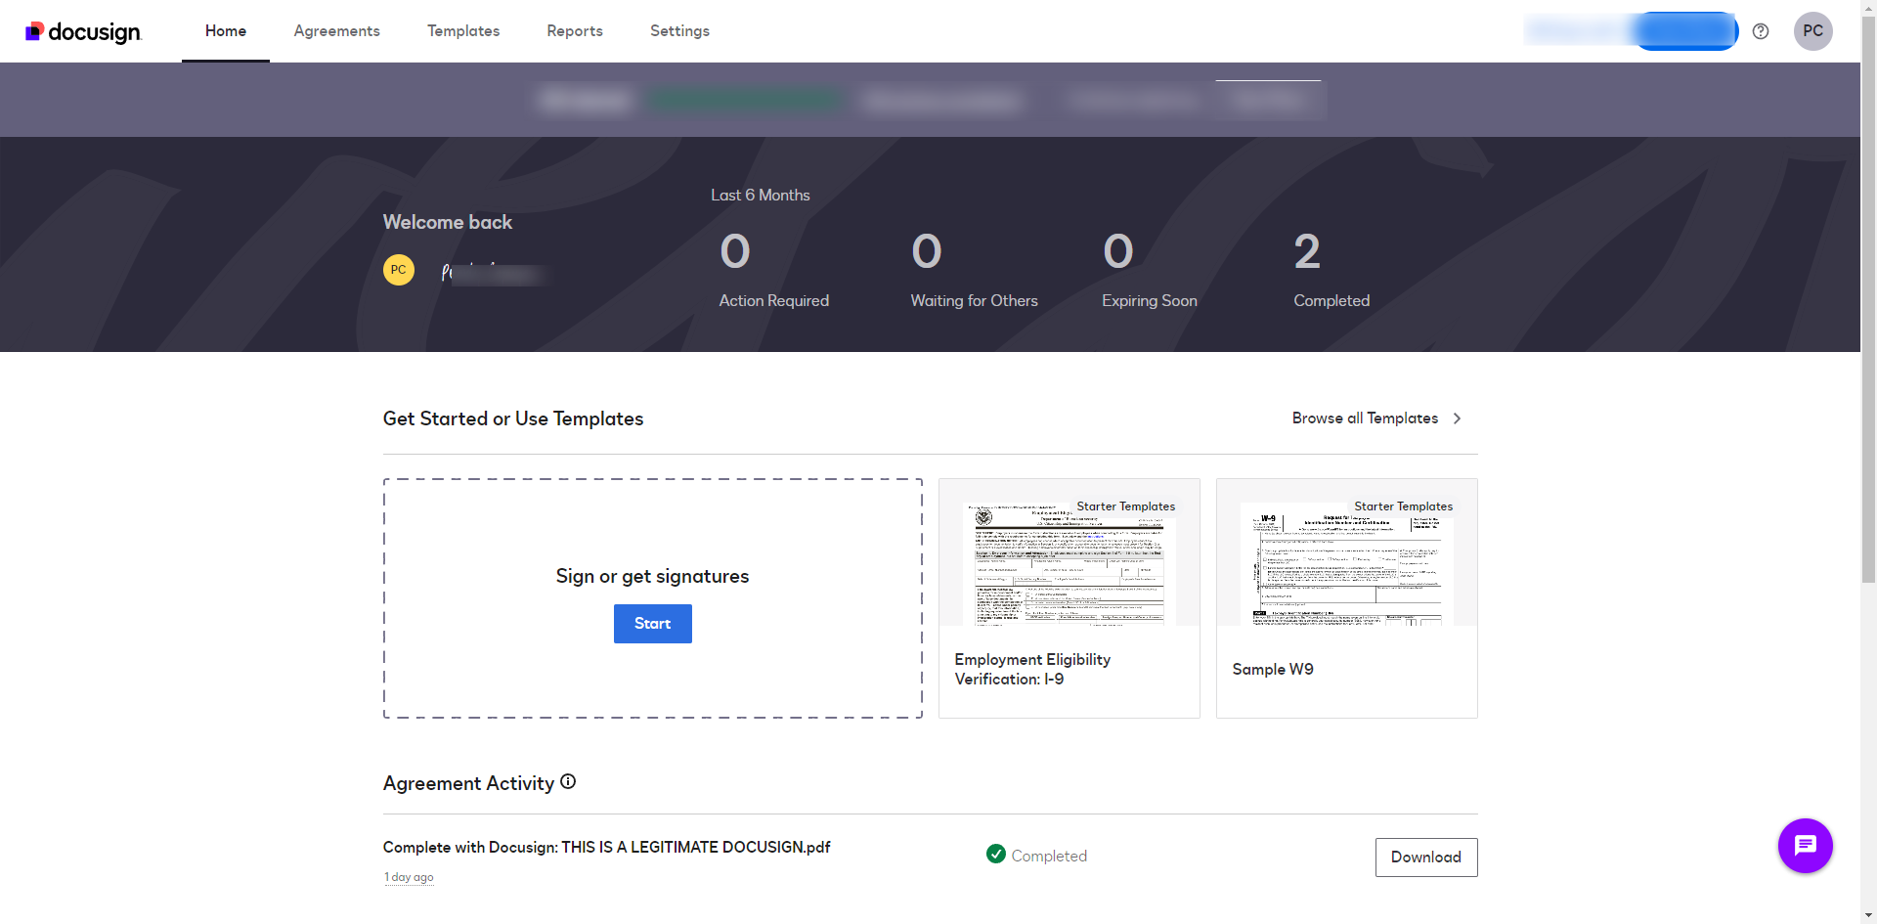Click the Start button to sign
Viewport: 1877px width, 924px height.
click(653, 624)
